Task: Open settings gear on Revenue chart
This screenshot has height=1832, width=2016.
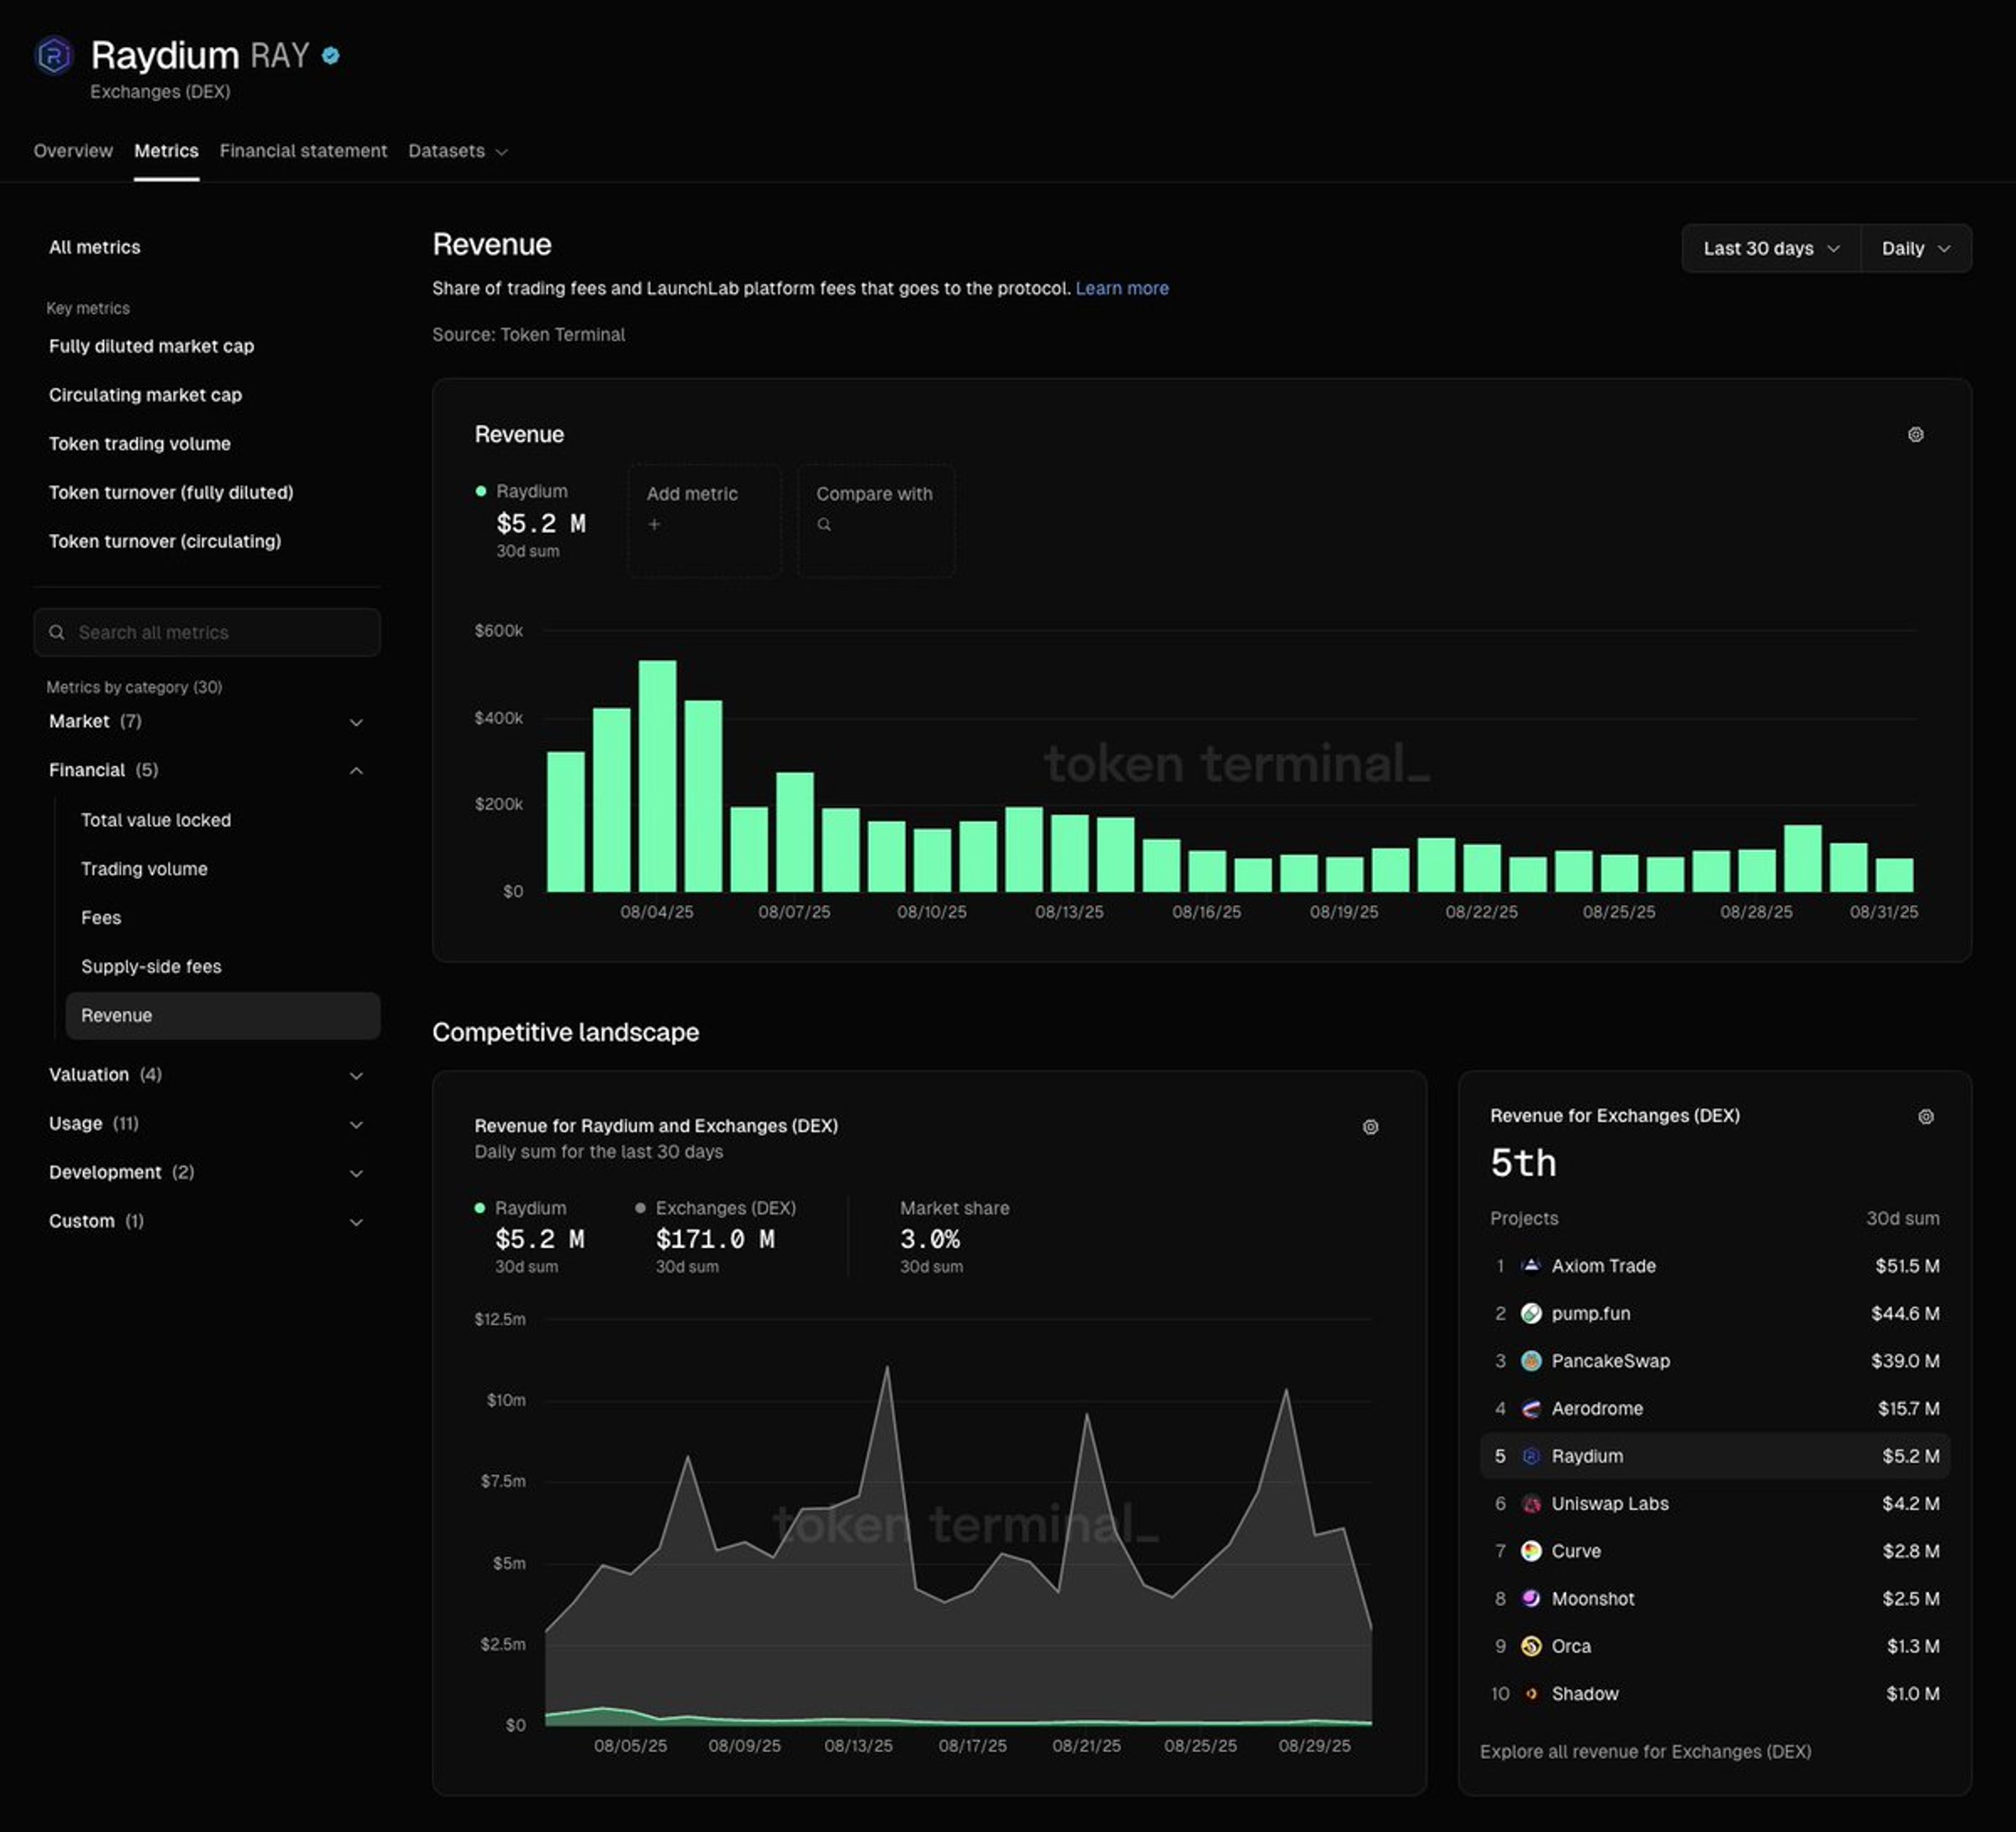Action: tap(1915, 434)
